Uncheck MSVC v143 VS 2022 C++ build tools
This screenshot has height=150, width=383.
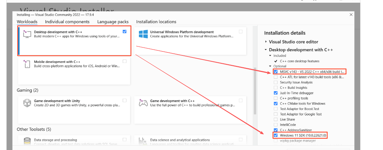pyautogui.click(x=276, y=72)
